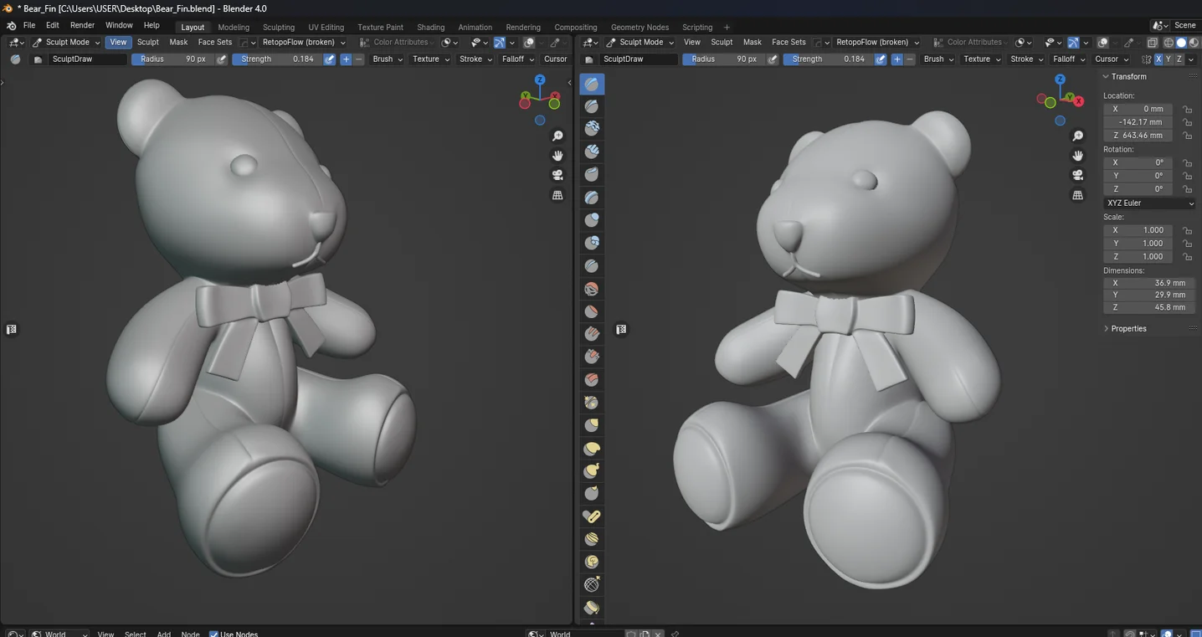Toggle Radius pressure sensitivity in left viewport

click(x=222, y=59)
